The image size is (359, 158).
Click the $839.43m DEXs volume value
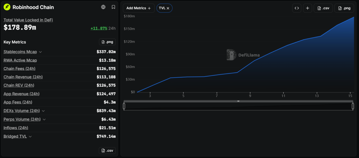pyautogui.click(x=106, y=111)
